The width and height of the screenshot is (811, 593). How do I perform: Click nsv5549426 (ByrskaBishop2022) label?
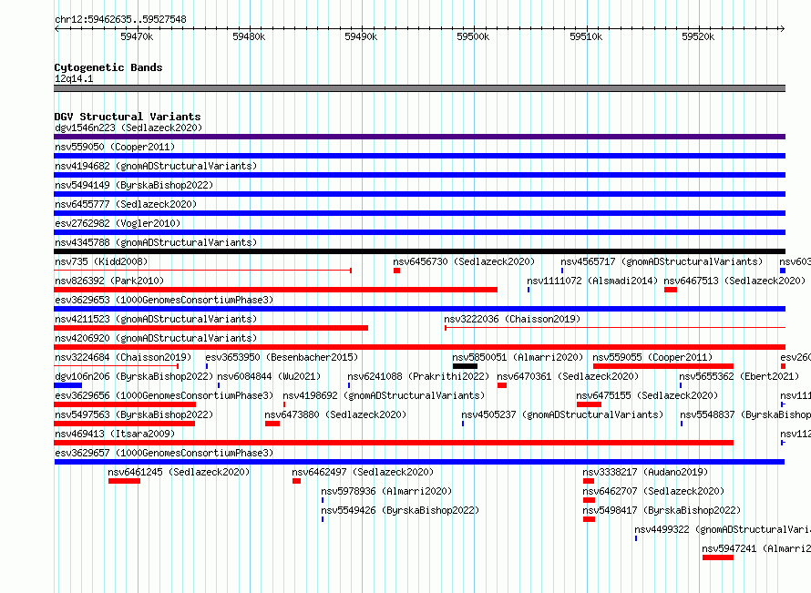[400, 510]
